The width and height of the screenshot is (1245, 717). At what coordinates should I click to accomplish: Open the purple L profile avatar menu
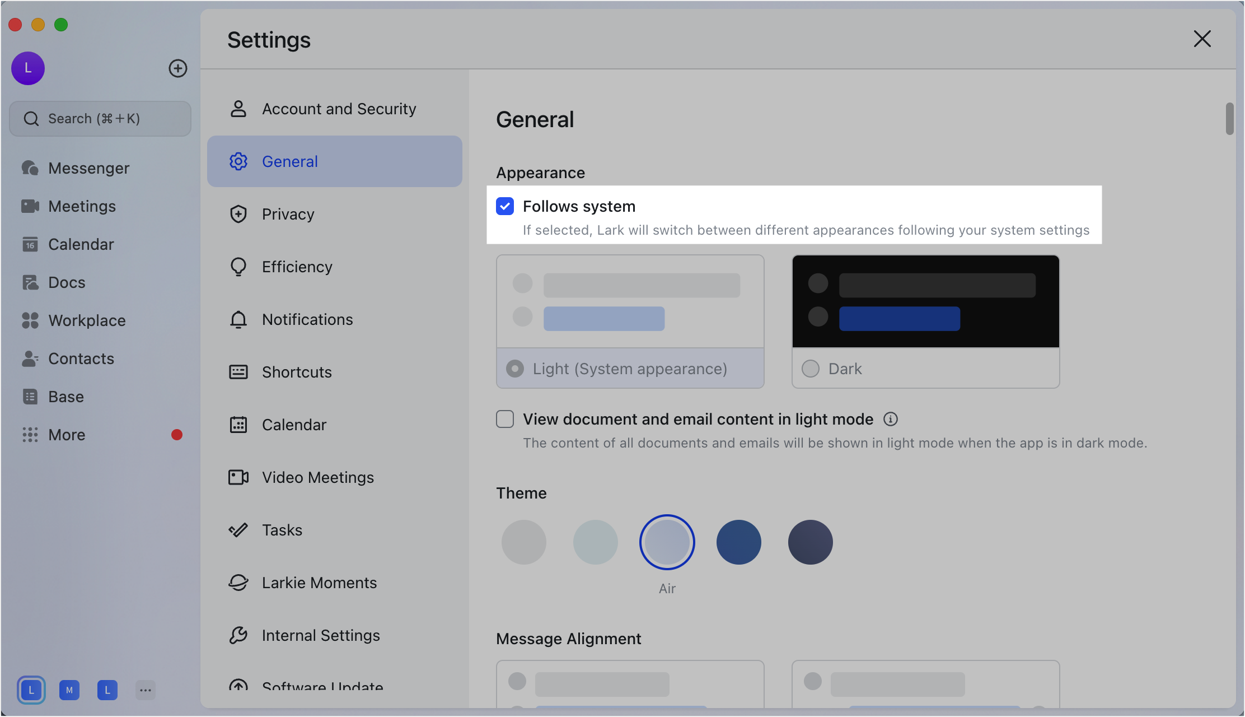point(28,68)
